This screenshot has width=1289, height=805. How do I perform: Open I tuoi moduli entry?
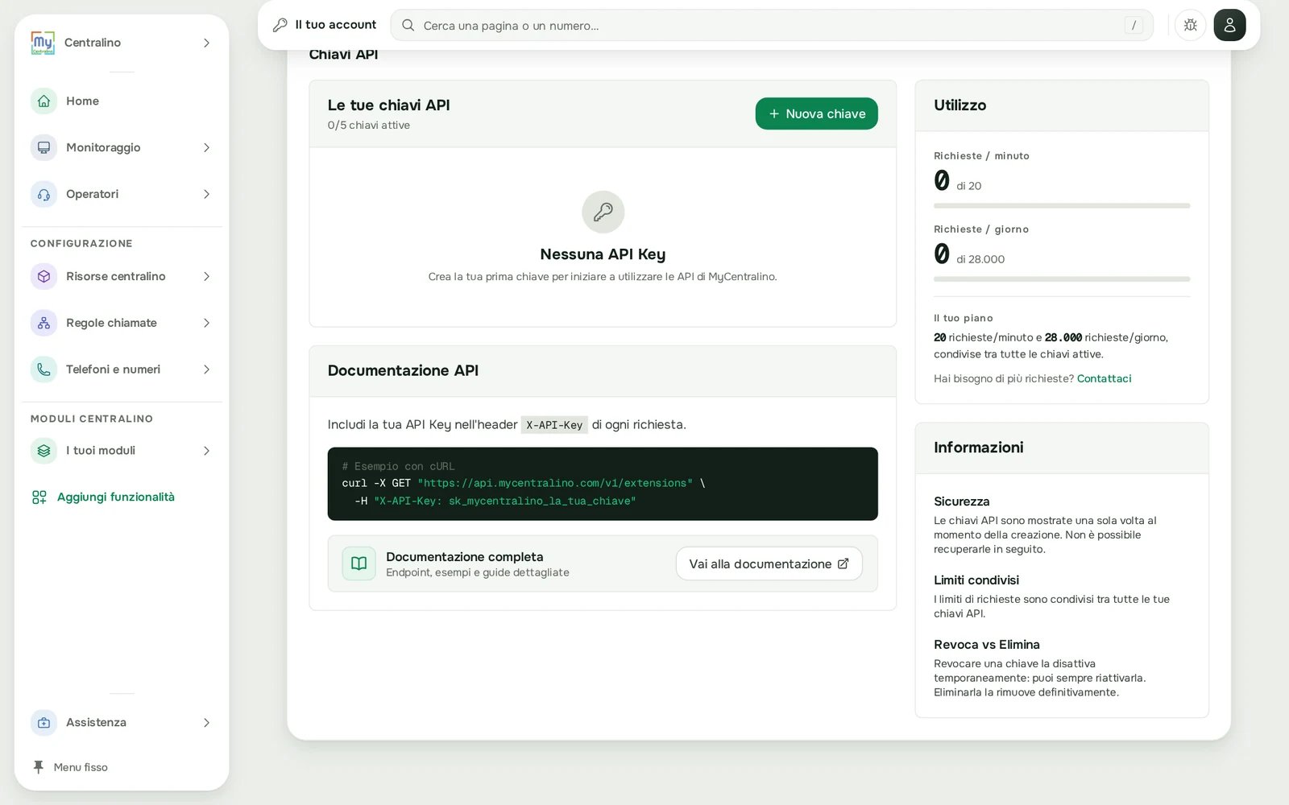122,451
